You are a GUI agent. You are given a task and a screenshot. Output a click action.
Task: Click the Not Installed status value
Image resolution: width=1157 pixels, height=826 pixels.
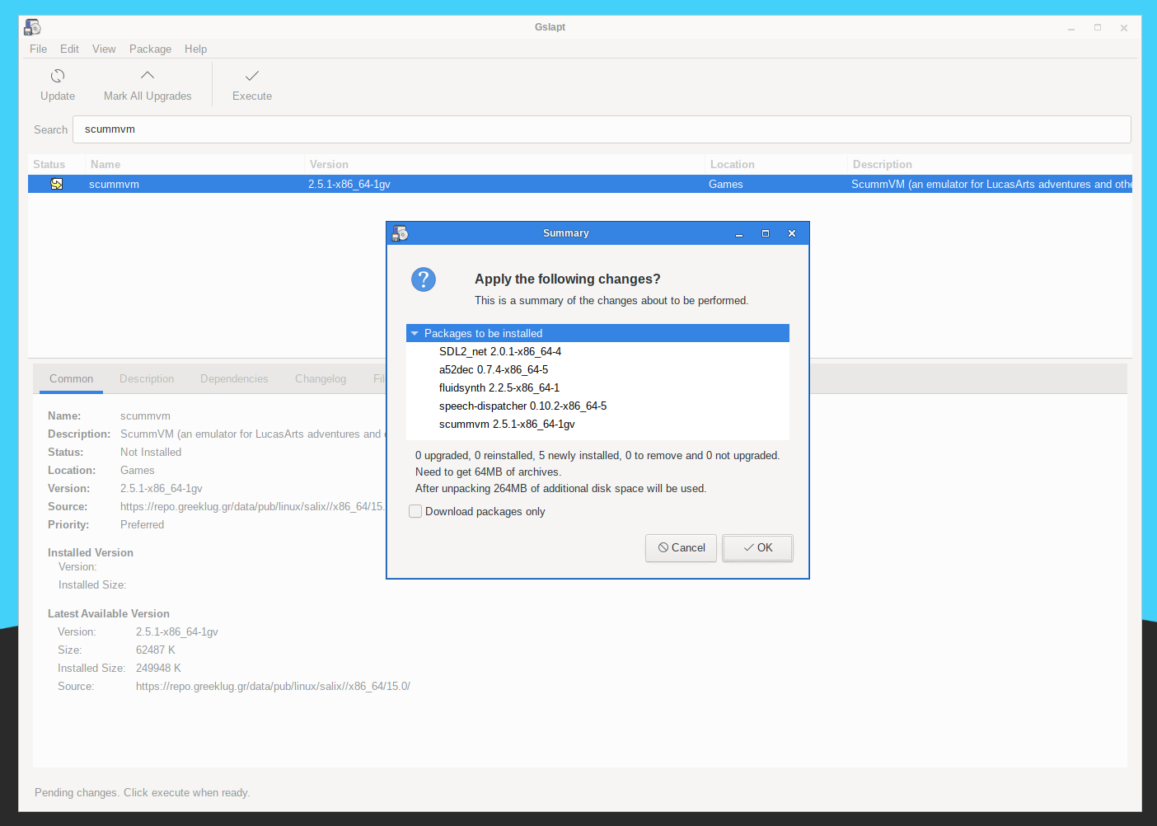(x=151, y=452)
